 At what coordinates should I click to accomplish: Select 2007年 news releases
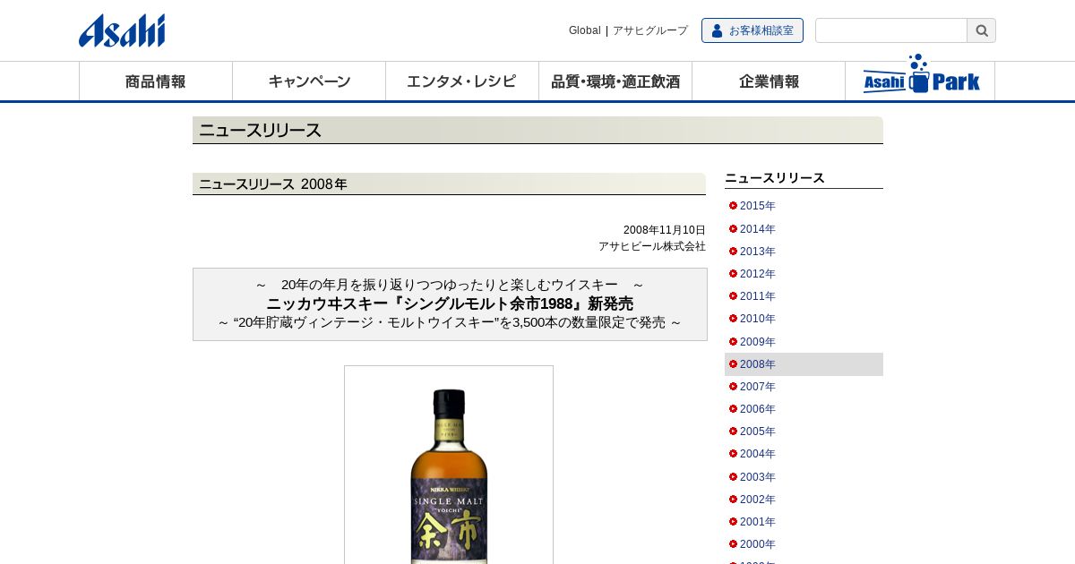[758, 387]
